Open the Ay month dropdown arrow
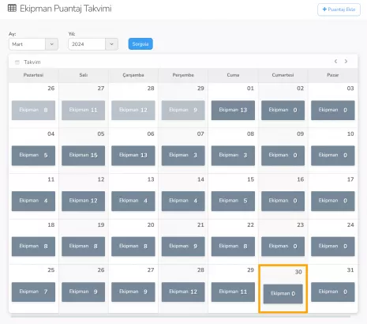The height and width of the screenshot is (324, 367). pyautogui.click(x=52, y=44)
